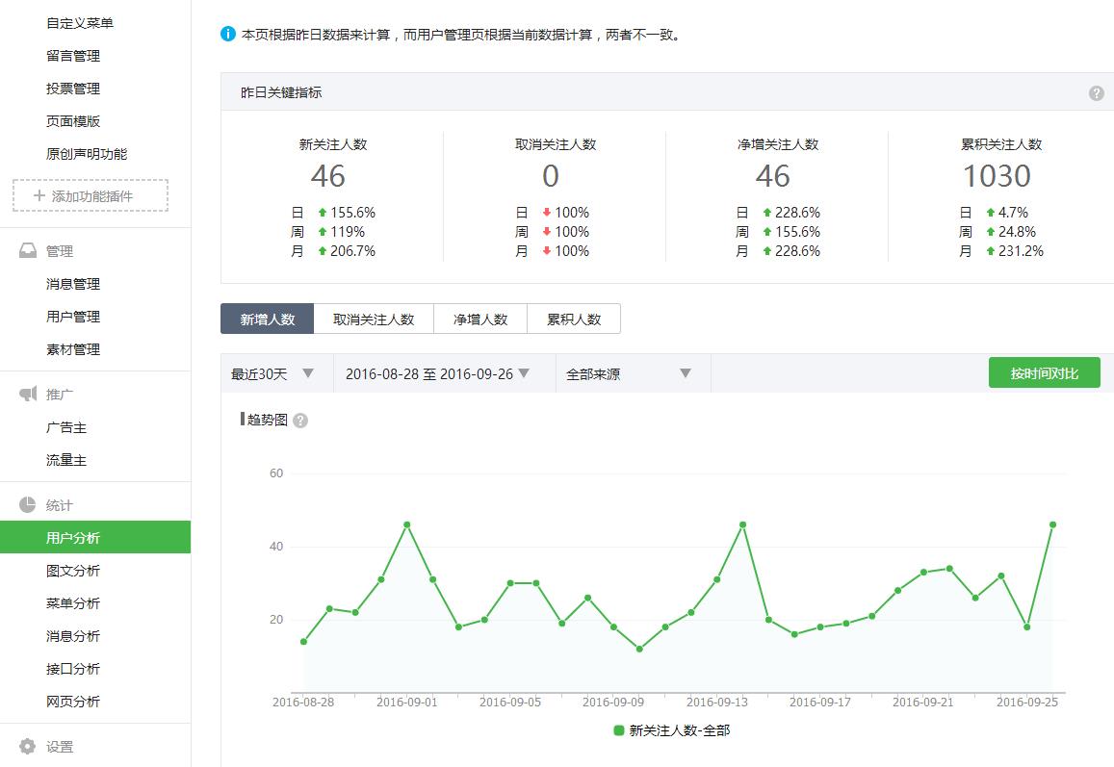Open the 趋势图 help question mark icon

(298, 421)
